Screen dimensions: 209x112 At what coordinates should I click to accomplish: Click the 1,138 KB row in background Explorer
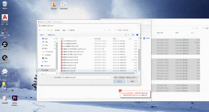tap(176, 43)
